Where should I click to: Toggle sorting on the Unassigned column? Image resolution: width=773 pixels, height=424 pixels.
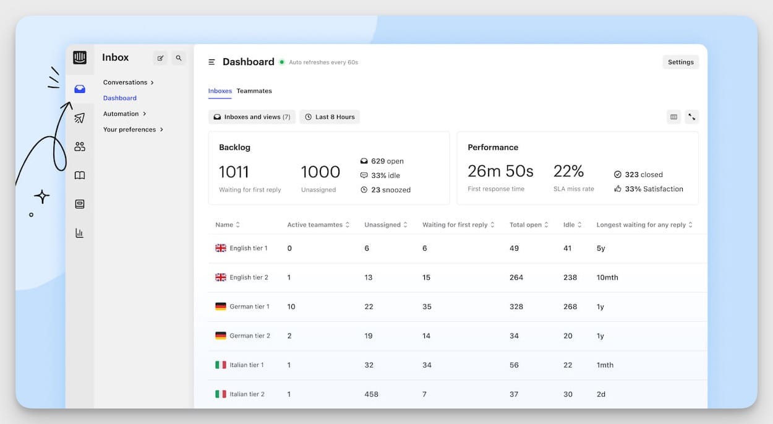[x=405, y=225]
